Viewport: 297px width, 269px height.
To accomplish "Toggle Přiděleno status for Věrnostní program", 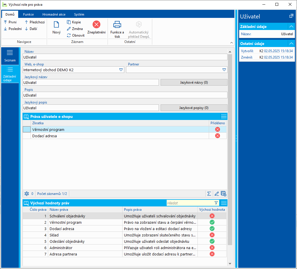I will [x=217, y=129].
